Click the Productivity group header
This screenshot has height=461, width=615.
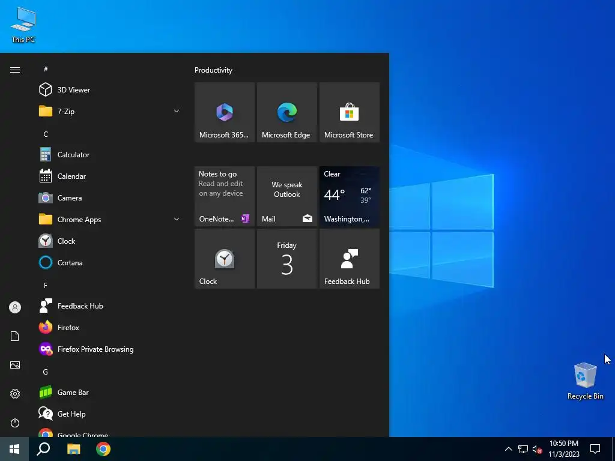213,70
